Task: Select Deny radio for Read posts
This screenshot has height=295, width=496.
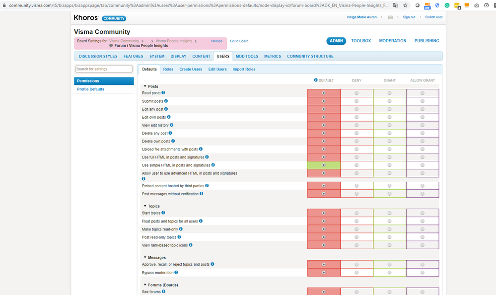Action: tap(356, 93)
